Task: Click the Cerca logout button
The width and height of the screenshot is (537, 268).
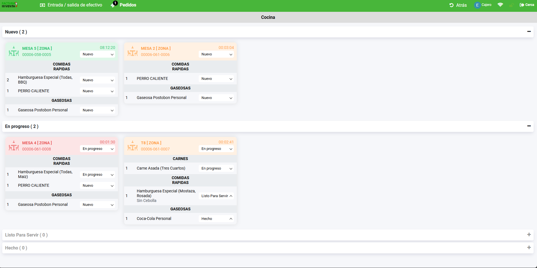Action: coord(527,5)
